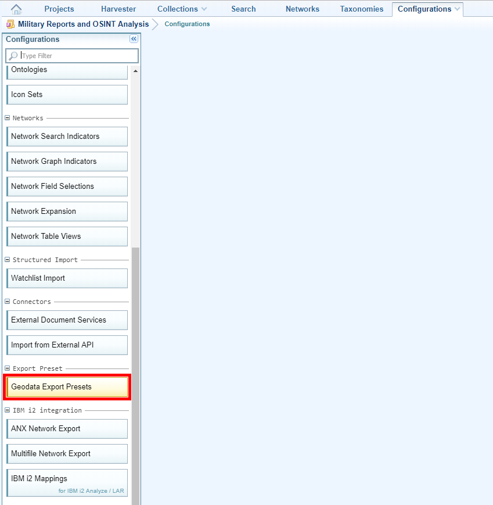Click the project icon beside Military Reports

coord(10,24)
